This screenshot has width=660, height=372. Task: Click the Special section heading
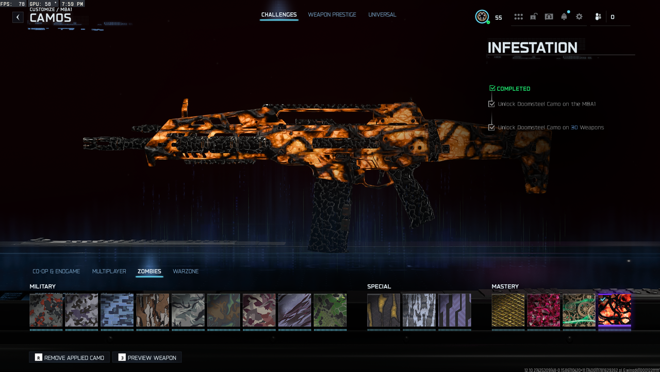[x=379, y=286]
